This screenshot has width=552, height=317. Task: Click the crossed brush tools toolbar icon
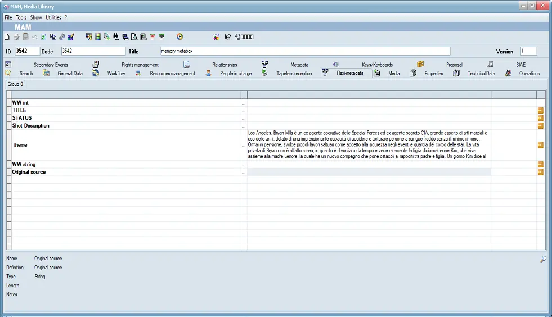click(x=71, y=37)
